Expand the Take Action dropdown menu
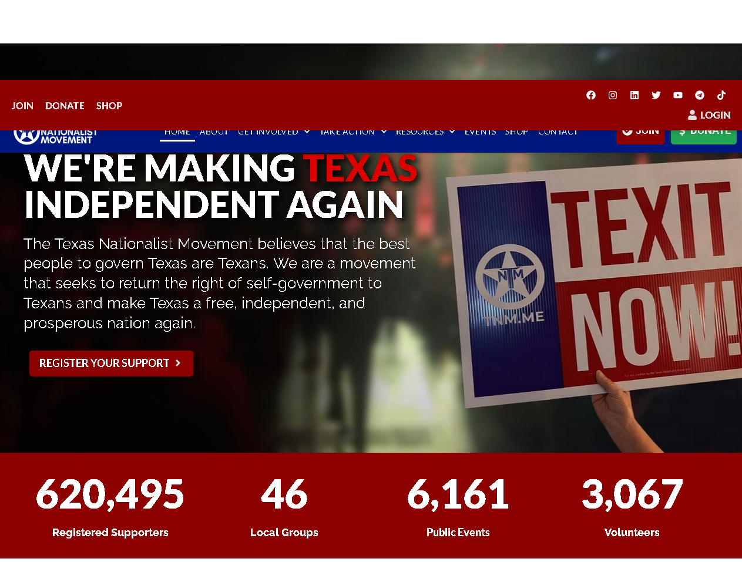742x562 pixels. (353, 133)
